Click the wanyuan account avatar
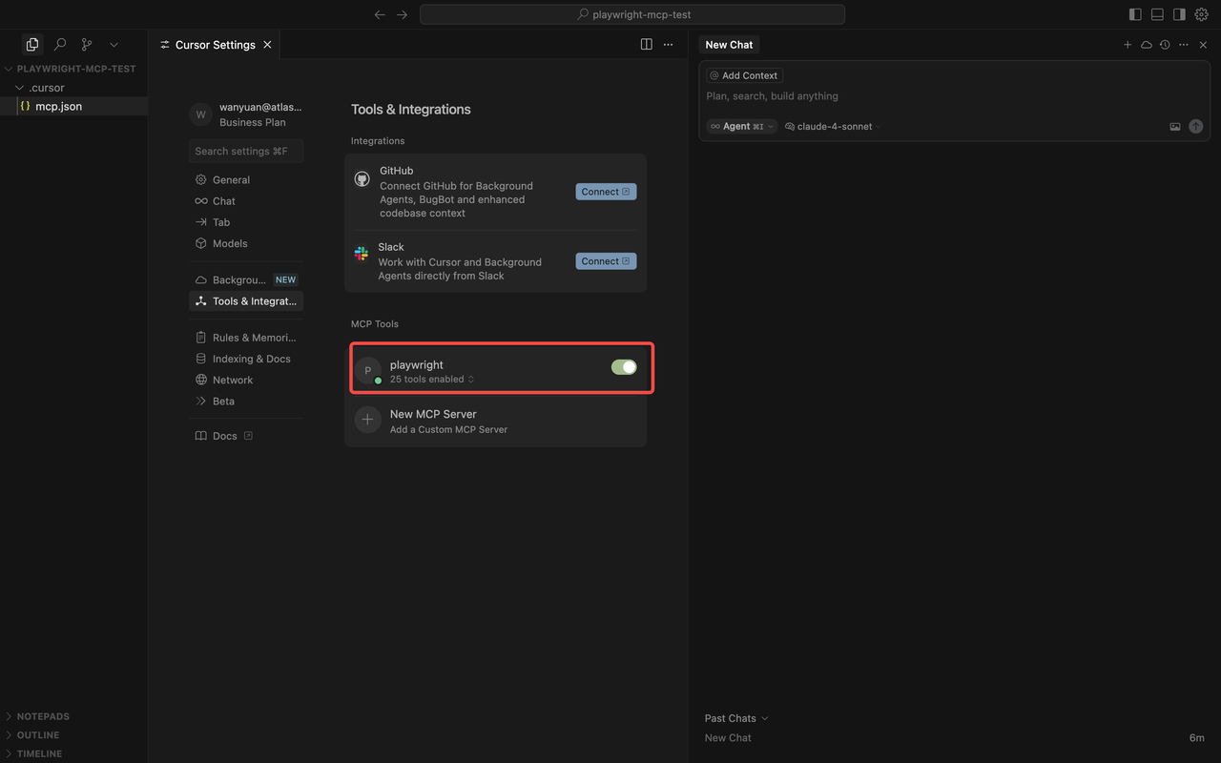The width and height of the screenshot is (1221, 763). (200, 114)
